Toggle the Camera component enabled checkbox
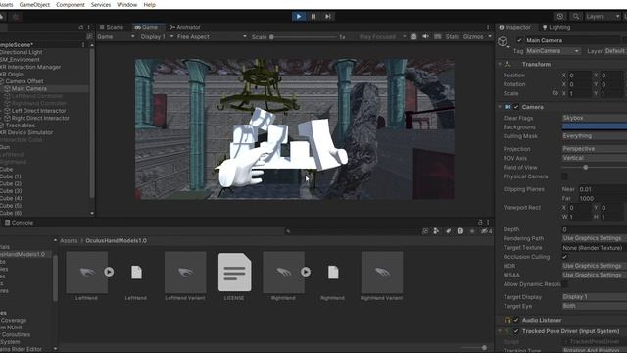This screenshot has width=627, height=353. coord(516,107)
